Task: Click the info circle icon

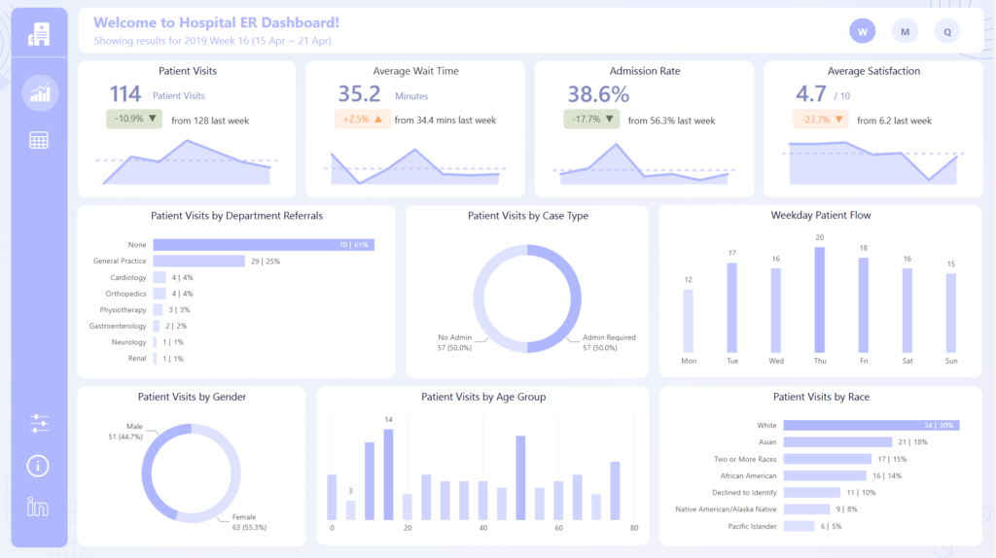Action: coord(39,466)
